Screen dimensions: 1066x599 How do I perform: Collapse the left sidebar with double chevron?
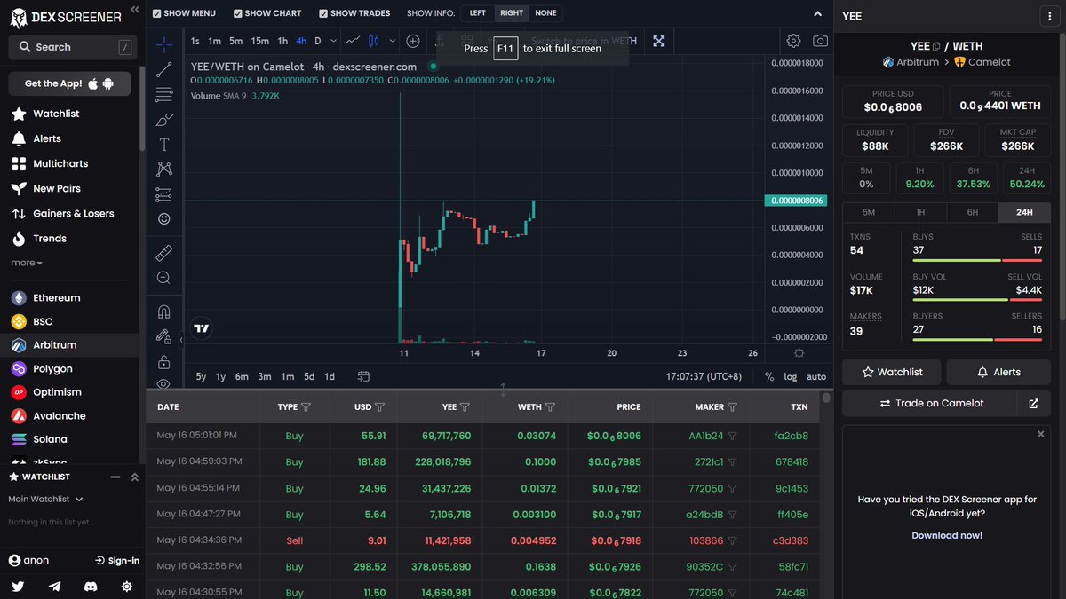click(134, 9)
